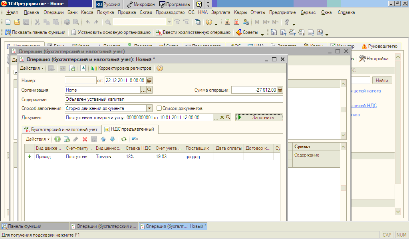Select the 18% cell under Ставка НДС

click(x=139, y=156)
